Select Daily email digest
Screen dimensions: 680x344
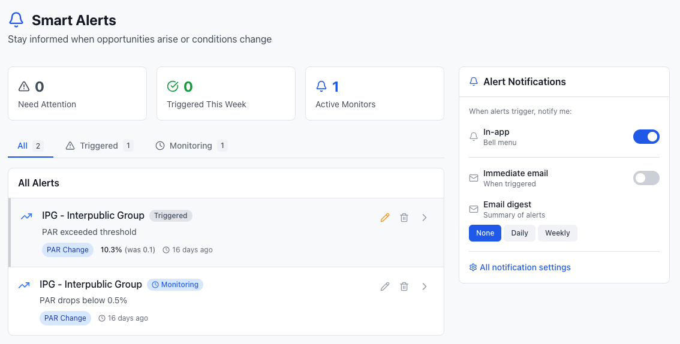pyautogui.click(x=519, y=233)
